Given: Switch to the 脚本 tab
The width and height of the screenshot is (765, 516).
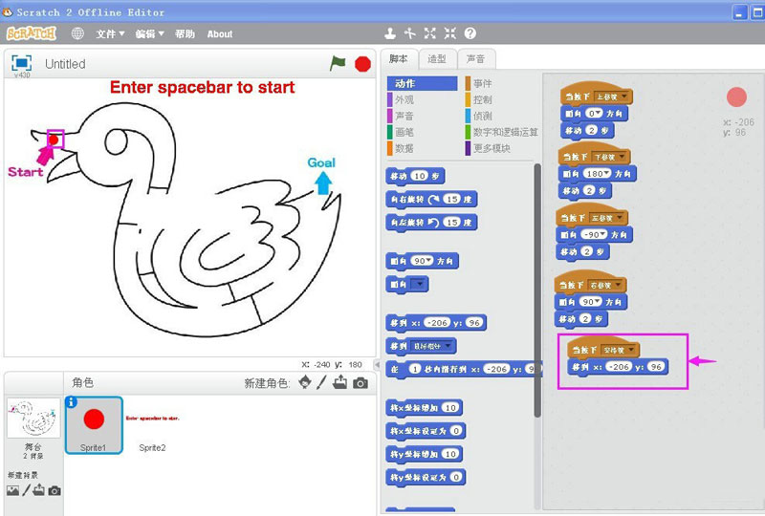Looking at the screenshot, I should pos(399,59).
